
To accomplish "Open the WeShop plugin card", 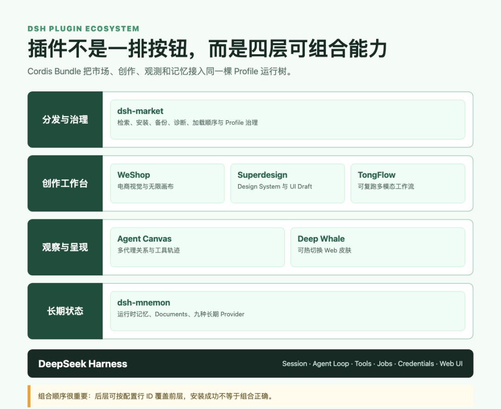I will point(167,183).
